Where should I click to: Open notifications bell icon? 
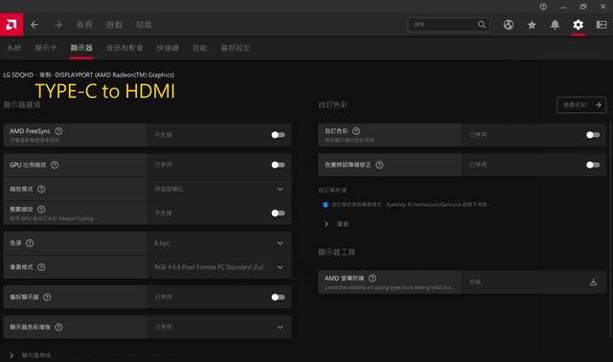tap(555, 25)
